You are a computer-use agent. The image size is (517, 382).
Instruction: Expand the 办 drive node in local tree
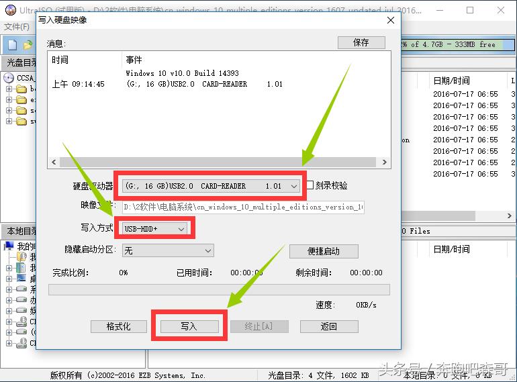9,300
